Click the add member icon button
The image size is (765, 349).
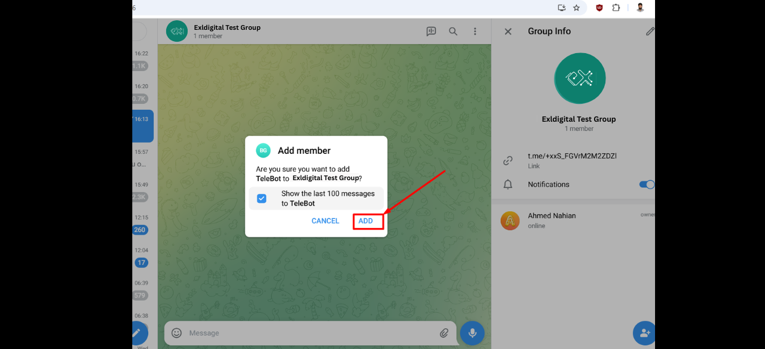(644, 333)
